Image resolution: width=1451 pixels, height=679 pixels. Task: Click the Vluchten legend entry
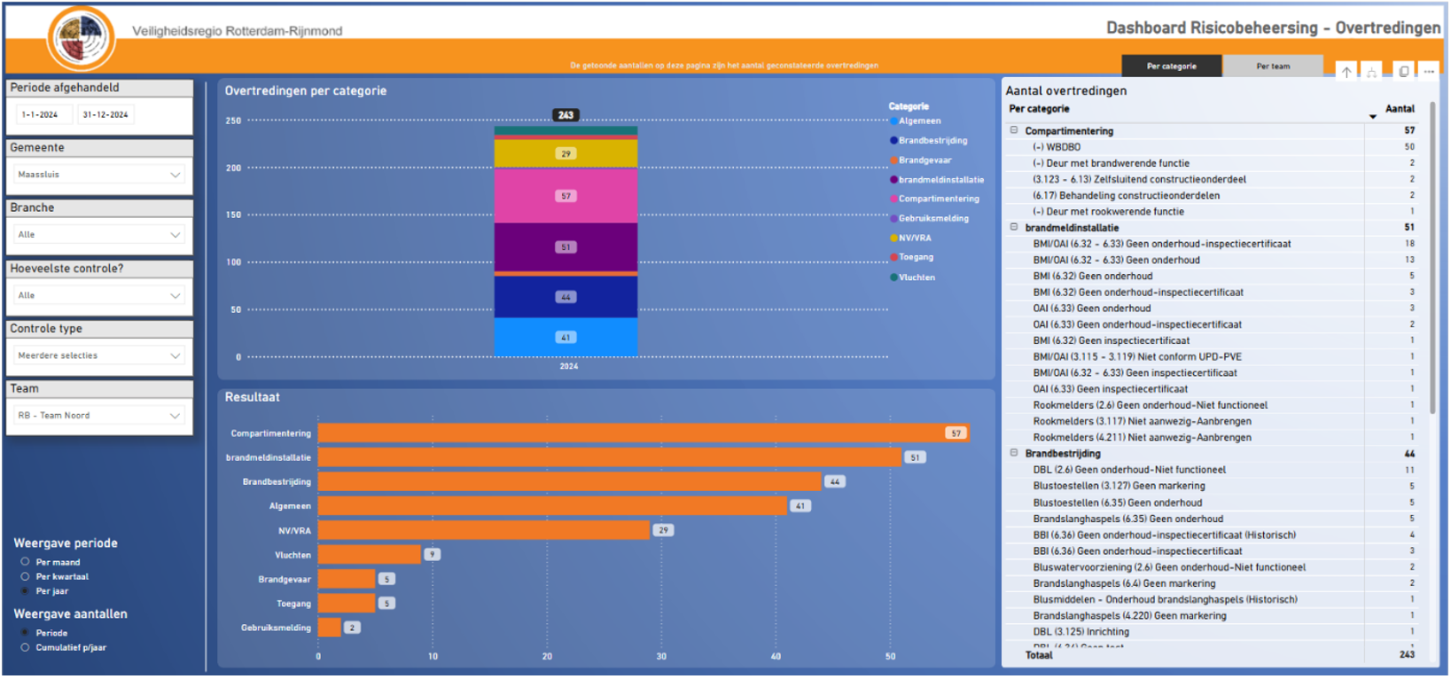point(916,277)
